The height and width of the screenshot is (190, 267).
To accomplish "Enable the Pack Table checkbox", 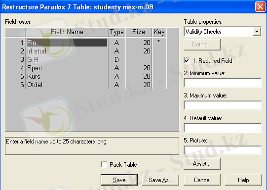I will click(104, 165).
